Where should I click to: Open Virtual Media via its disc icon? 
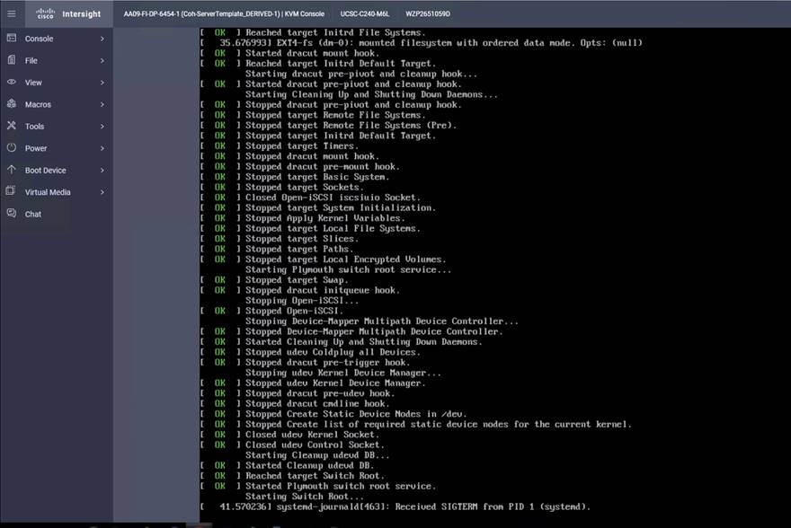click(11, 191)
